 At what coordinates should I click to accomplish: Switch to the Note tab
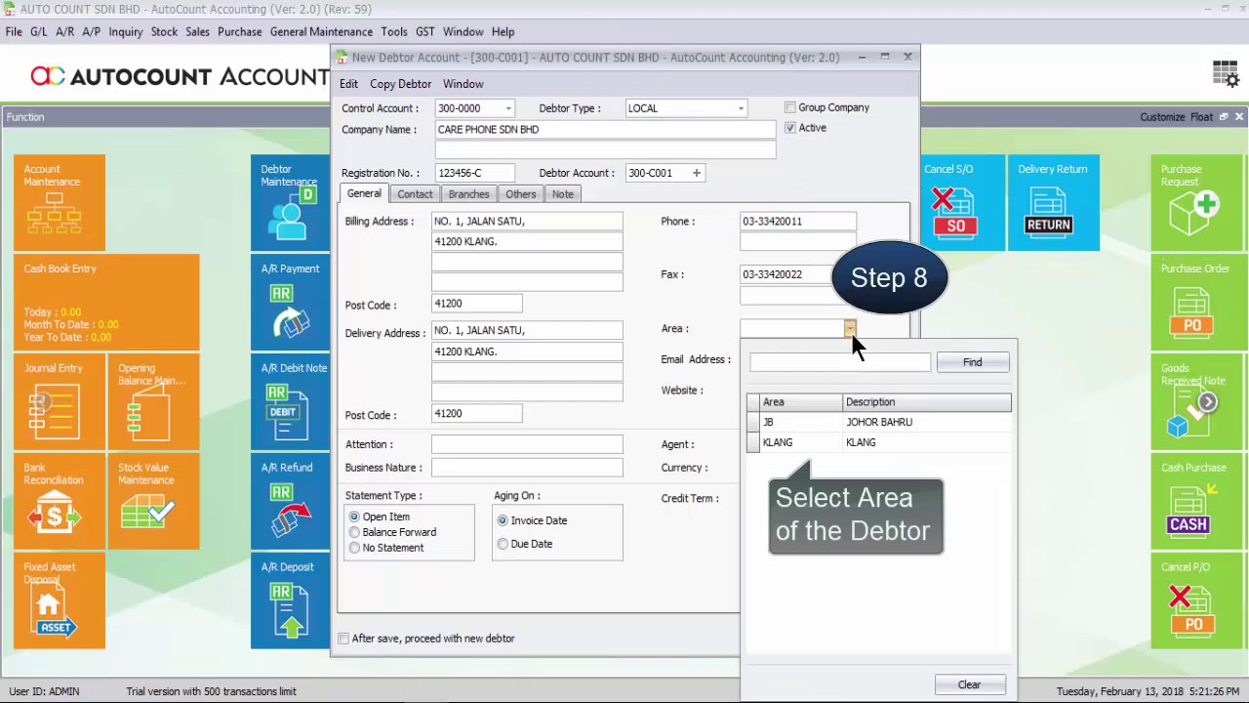tap(563, 194)
